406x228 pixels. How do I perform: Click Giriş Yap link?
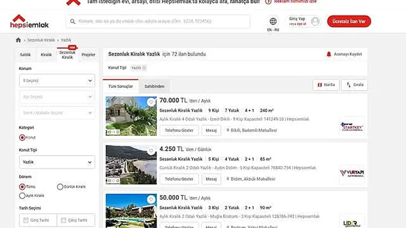[x=297, y=19]
